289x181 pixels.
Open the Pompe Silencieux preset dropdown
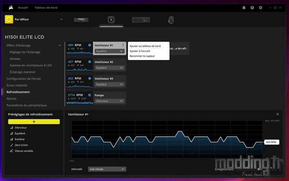click(x=109, y=101)
